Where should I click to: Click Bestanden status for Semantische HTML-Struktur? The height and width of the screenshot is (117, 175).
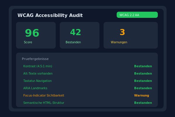point(143,103)
